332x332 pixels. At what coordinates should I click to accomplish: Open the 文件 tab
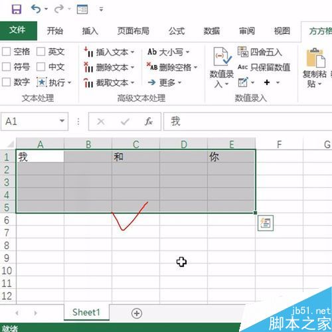18,31
